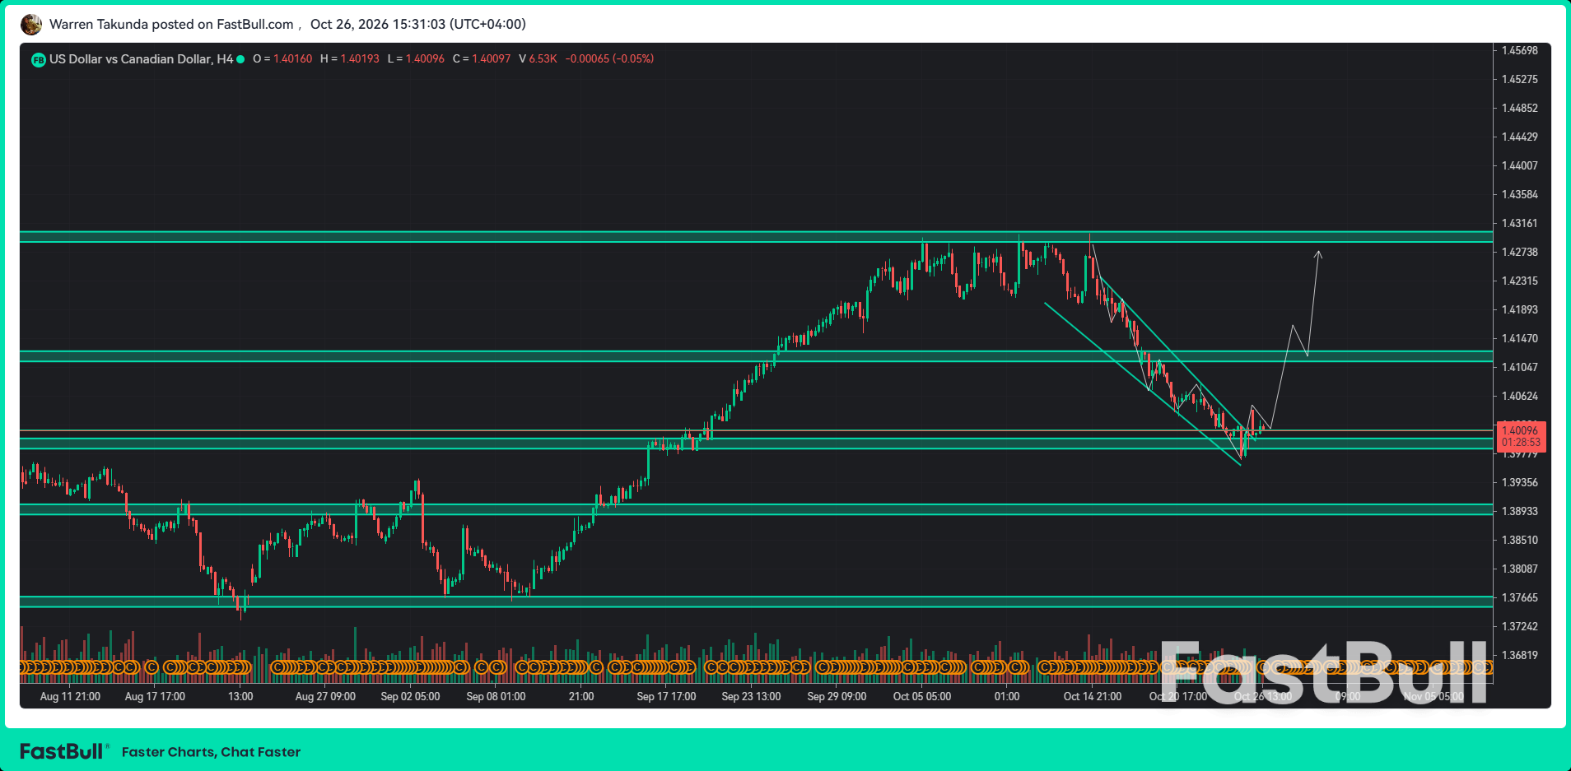Click the 'Faster Charts, Chat Faster' tagline
1571x771 pixels.
[211, 752]
